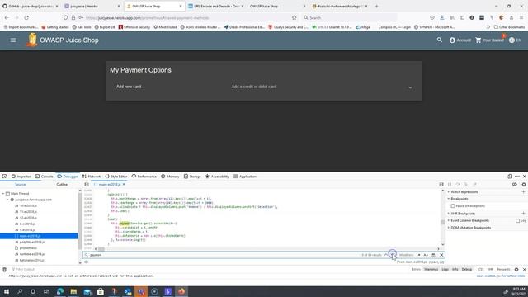The image size is (528, 297).
Task: Bookmark this page with the star icon
Action: (294, 17)
